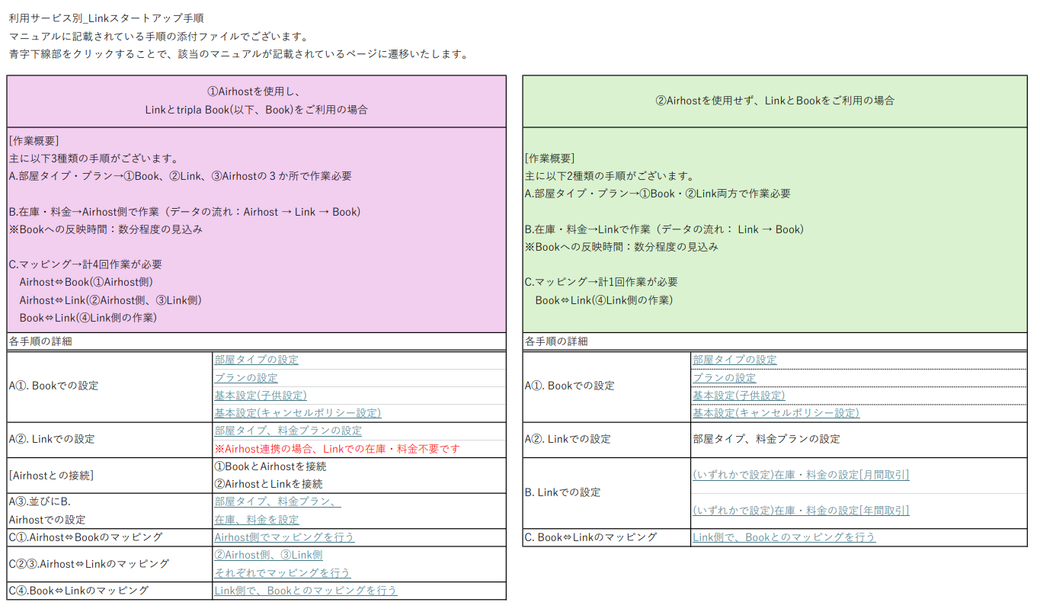Select C. Book⇔Linkのマッピング cell

[x=606, y=537]
